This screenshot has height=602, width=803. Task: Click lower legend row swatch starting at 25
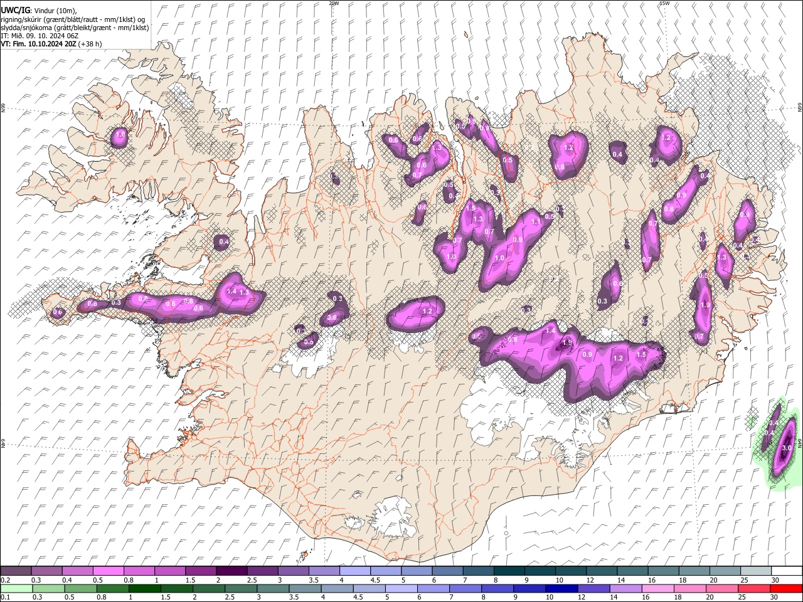coord(753,588)
